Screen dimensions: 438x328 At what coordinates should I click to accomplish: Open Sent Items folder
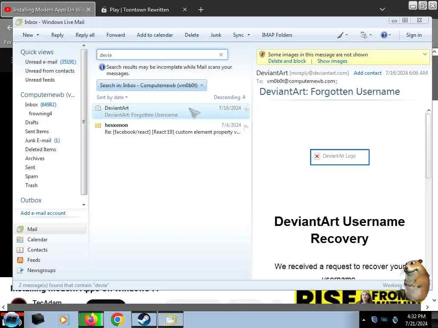click(x=37, y=132)
